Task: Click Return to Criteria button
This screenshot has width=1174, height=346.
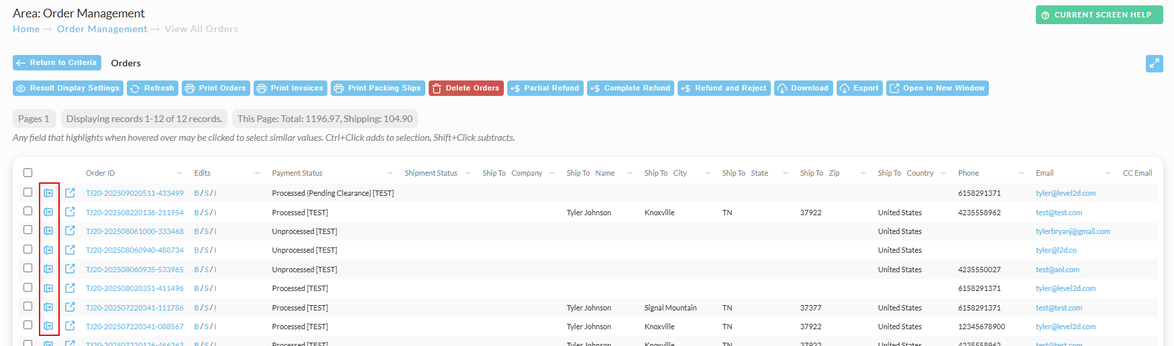Action: 57,62
